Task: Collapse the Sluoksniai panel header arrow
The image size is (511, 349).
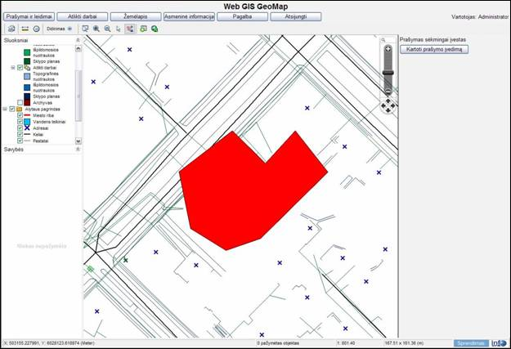Action: tap(78, 40)
